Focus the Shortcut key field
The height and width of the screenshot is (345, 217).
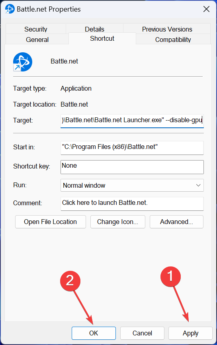point(132,167)
